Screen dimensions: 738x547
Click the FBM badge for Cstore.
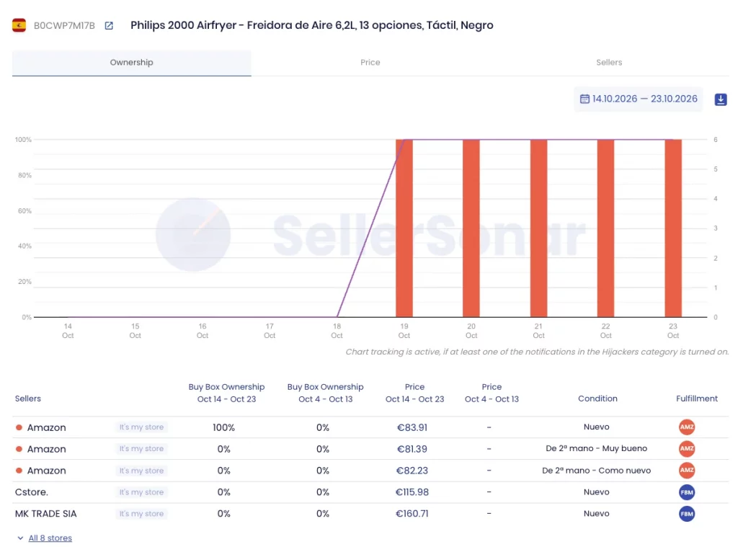687,492
